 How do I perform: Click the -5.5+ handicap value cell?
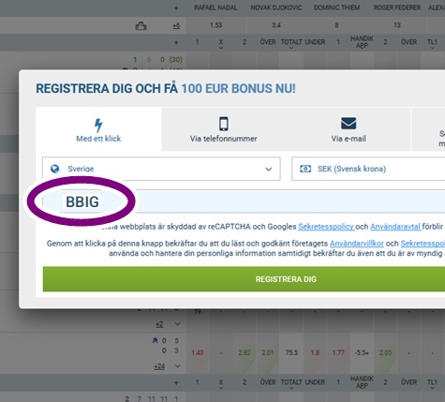(362, 352)
